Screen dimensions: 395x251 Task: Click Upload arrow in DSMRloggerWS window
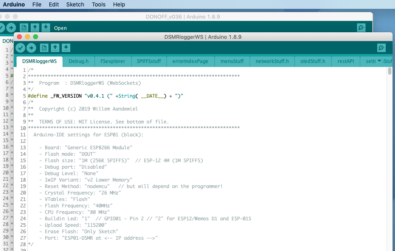(31, 48)
